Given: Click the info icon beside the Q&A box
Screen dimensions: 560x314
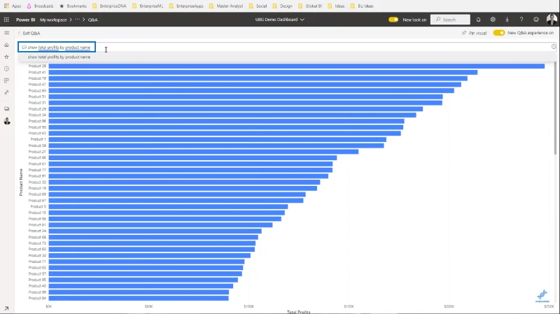Looking at the screenshot, I should tap(554, 47).
